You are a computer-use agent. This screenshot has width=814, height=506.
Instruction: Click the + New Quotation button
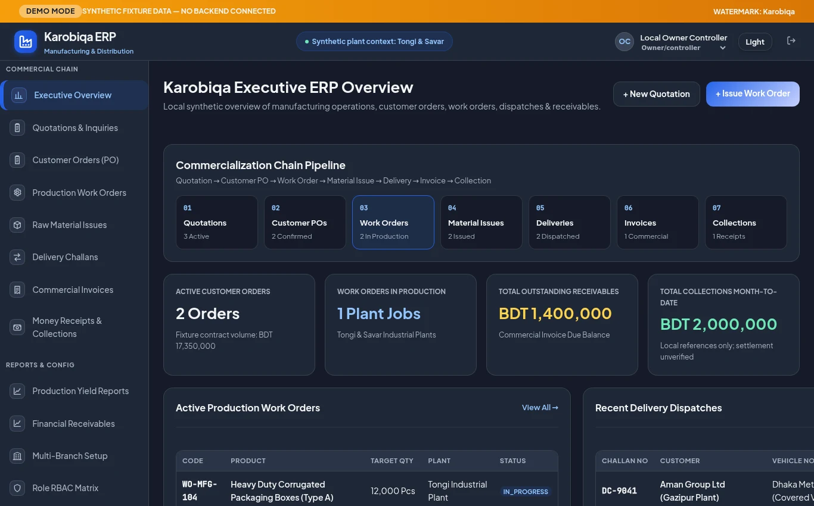[657, 94]
